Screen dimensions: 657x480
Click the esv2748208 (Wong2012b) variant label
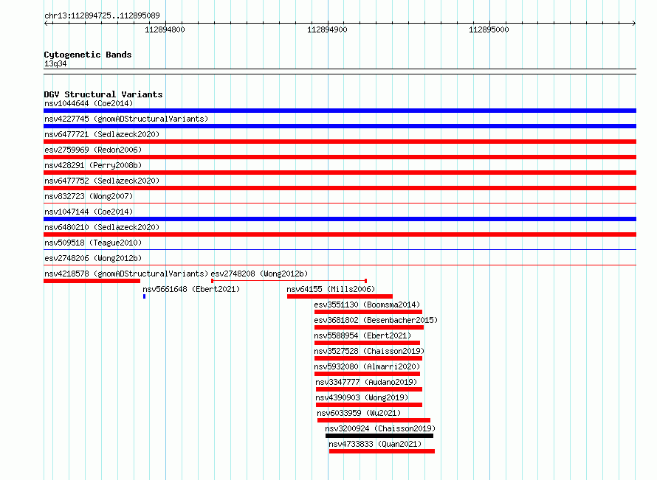coord(259,274)
